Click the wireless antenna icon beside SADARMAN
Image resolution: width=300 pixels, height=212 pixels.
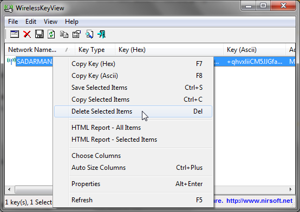(x=11, y=61)
